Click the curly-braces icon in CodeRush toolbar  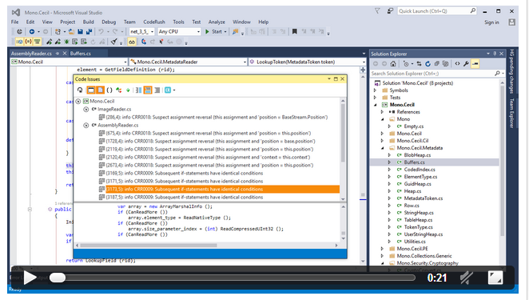point(28,42)
